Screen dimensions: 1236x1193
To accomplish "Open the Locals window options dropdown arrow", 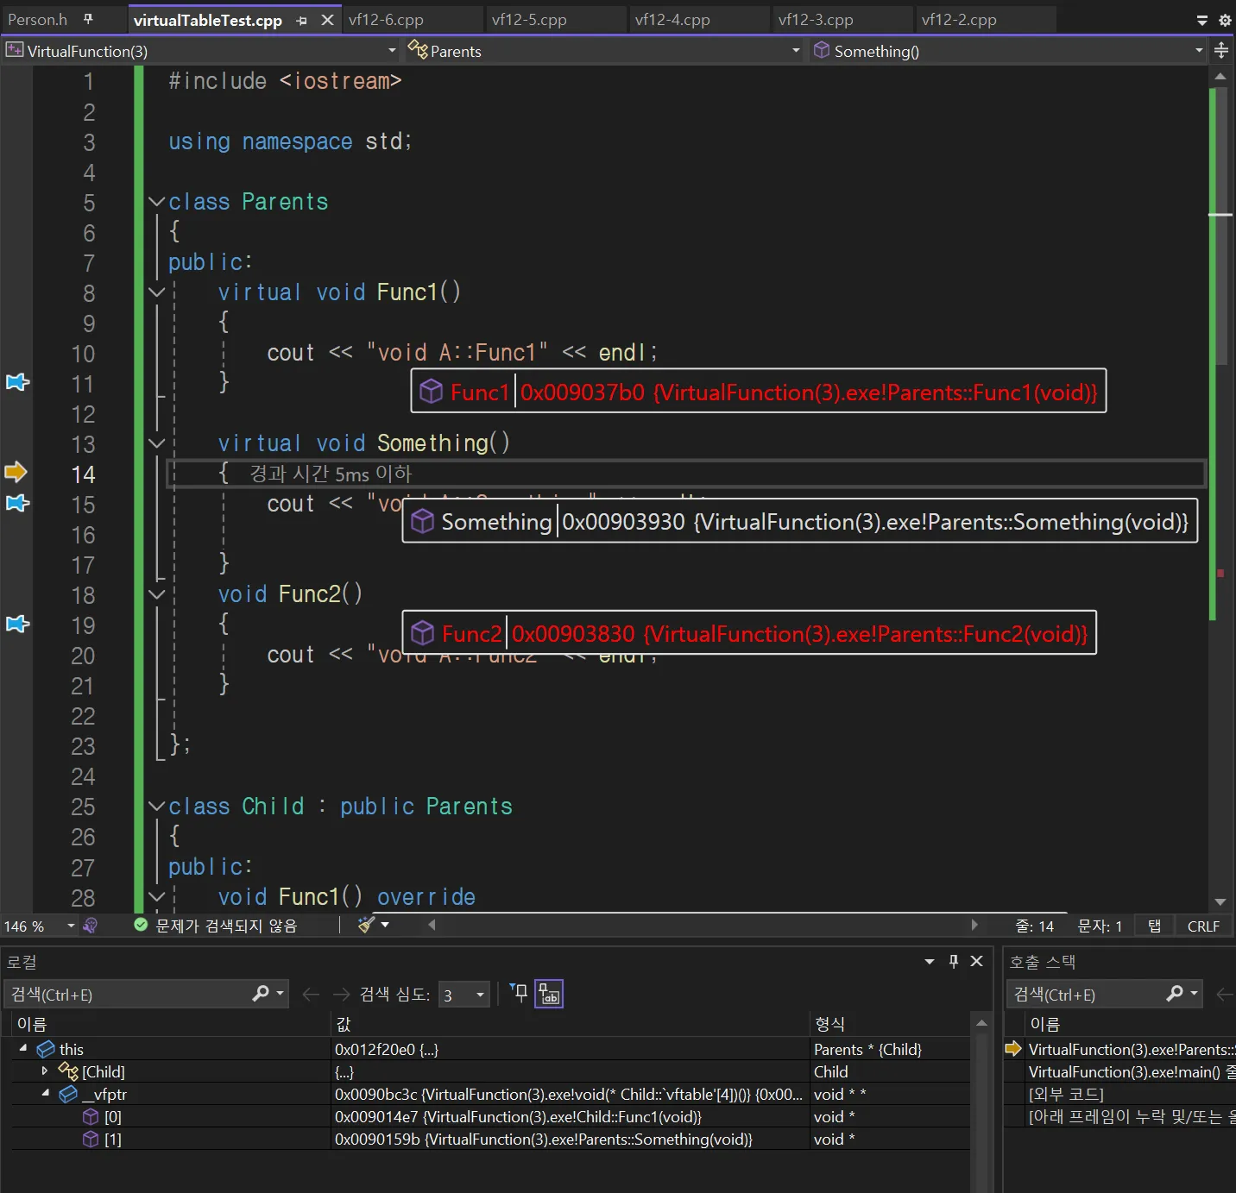I will pos(930,961).
